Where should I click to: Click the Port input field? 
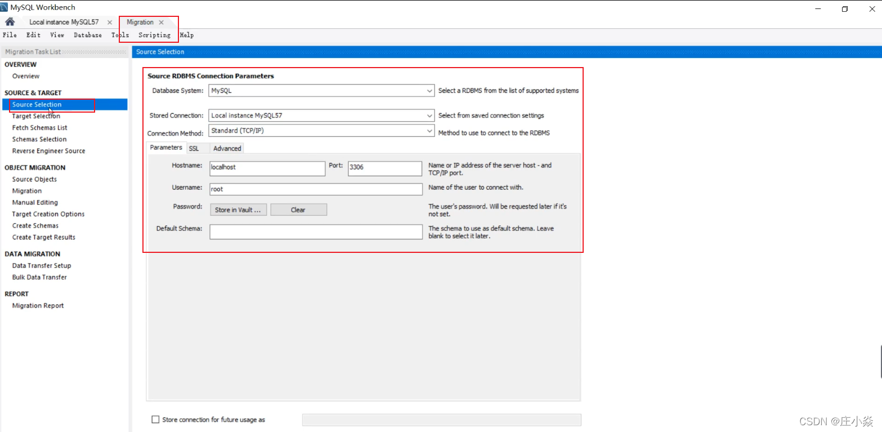tap(385, 168)
